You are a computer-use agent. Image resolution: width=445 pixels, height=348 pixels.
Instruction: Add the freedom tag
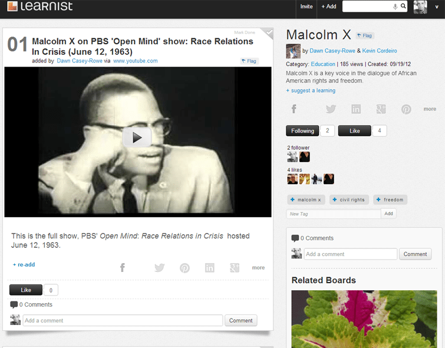pyautogui.click(x=390, y=200)
